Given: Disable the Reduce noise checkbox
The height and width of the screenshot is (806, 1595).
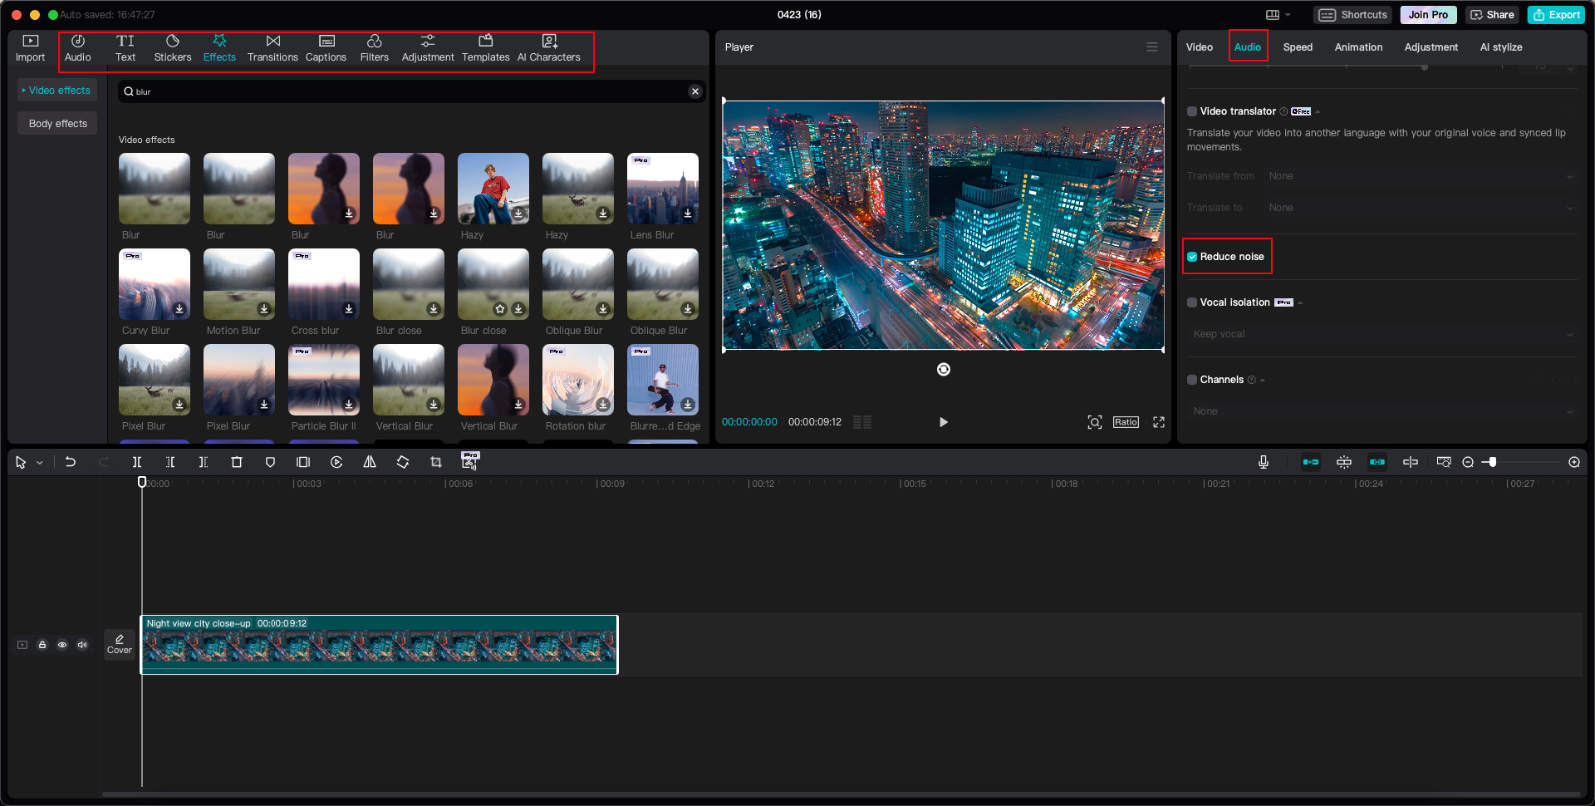Looking at the screenshot, I should pyautogui.click(x=1192, y=257).
